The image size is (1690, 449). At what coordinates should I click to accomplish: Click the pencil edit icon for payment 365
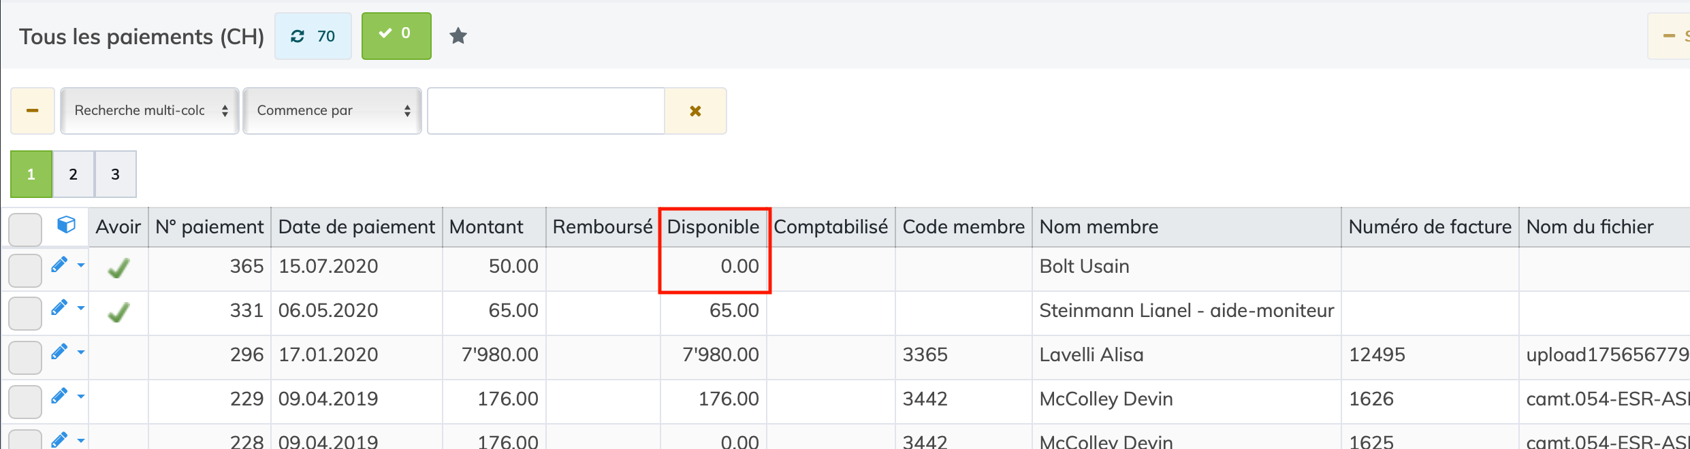tap(59, 265)
